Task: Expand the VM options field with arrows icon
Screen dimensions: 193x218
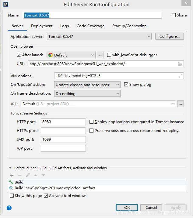Action: (x=181, y=76)
